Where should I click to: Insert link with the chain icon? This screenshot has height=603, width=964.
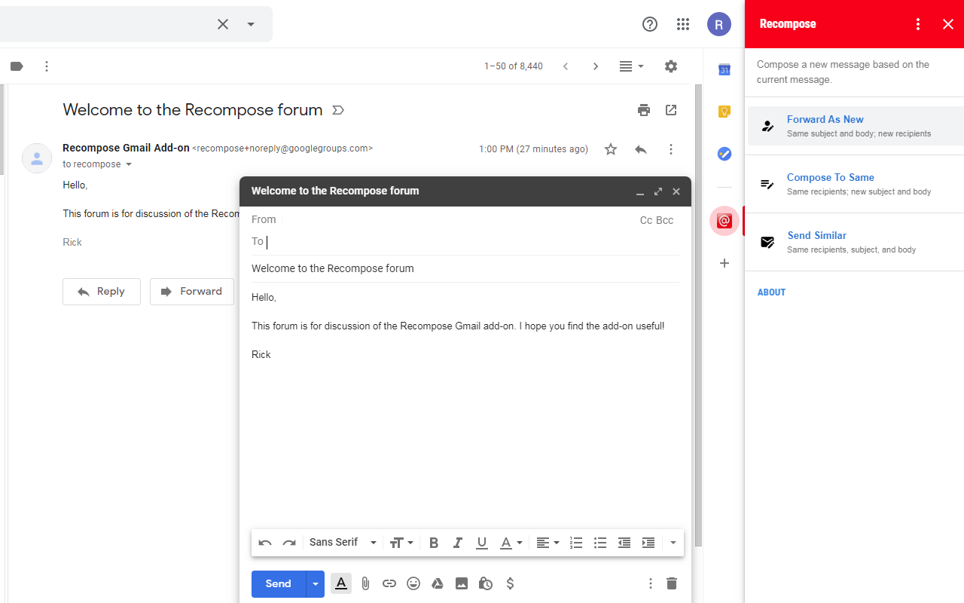coord(389,583)
